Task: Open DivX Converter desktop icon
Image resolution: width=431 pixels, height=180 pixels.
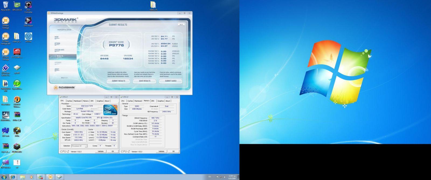Action: (28, 7)
